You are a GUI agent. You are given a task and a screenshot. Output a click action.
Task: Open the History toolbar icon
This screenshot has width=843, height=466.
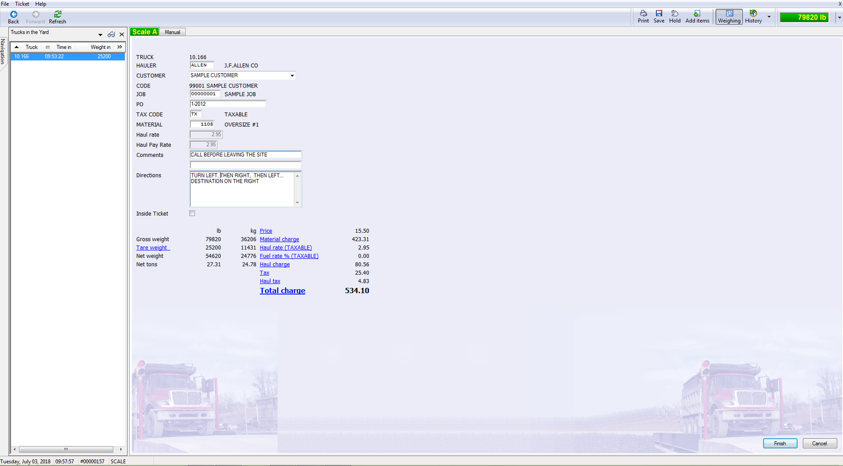(x=753, y=16)
